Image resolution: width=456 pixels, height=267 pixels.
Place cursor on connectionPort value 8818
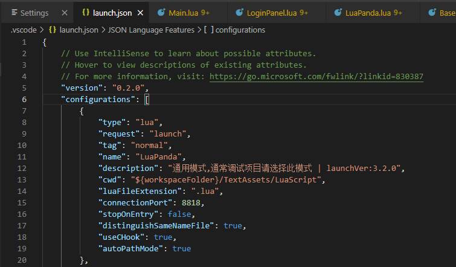(191, 203)
